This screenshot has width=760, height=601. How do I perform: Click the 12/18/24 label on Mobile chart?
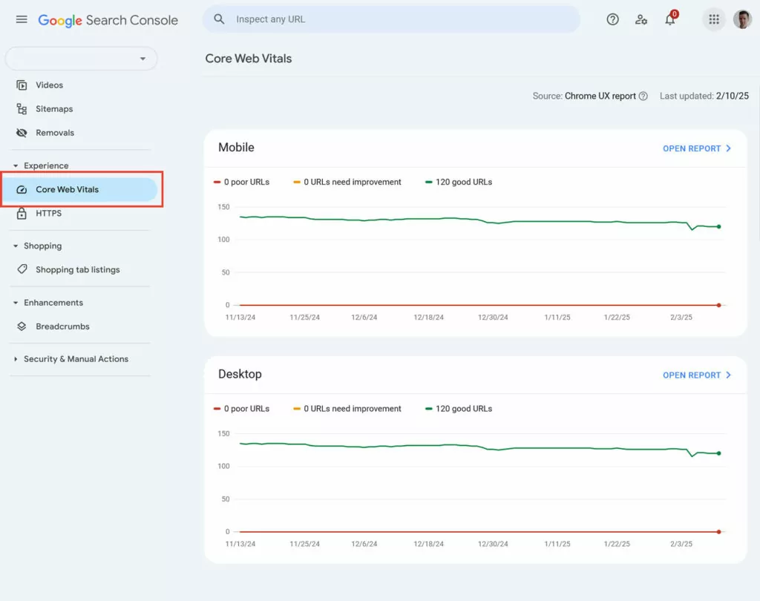[428, 318]
